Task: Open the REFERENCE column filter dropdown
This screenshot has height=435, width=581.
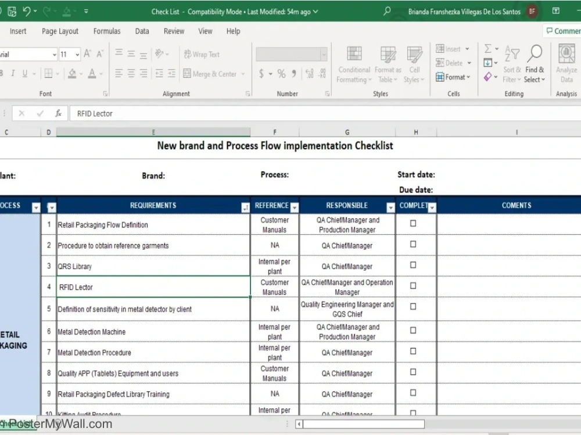Action: pyautogui.click(x=294, y=208)
